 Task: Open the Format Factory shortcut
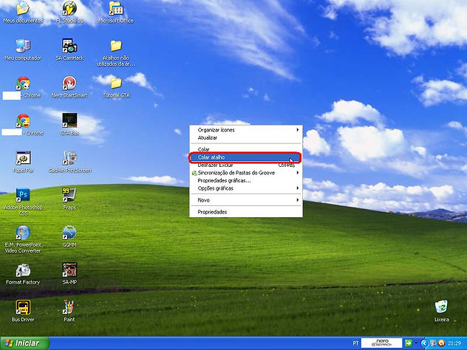[23, 275]
